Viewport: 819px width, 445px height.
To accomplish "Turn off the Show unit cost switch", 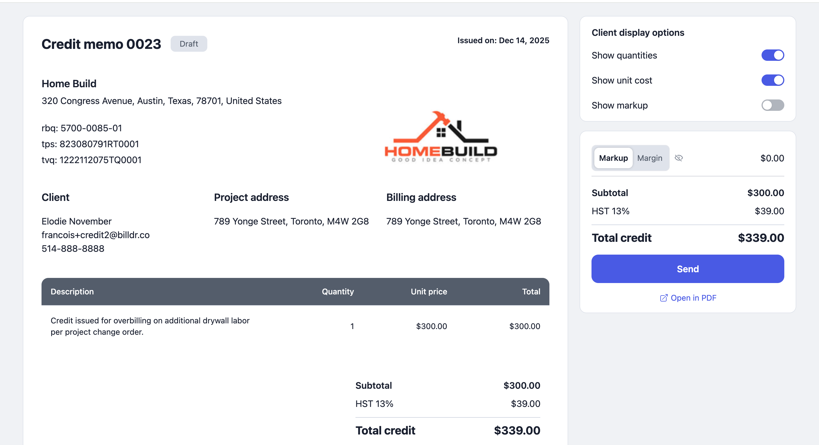I will (772, 80).
